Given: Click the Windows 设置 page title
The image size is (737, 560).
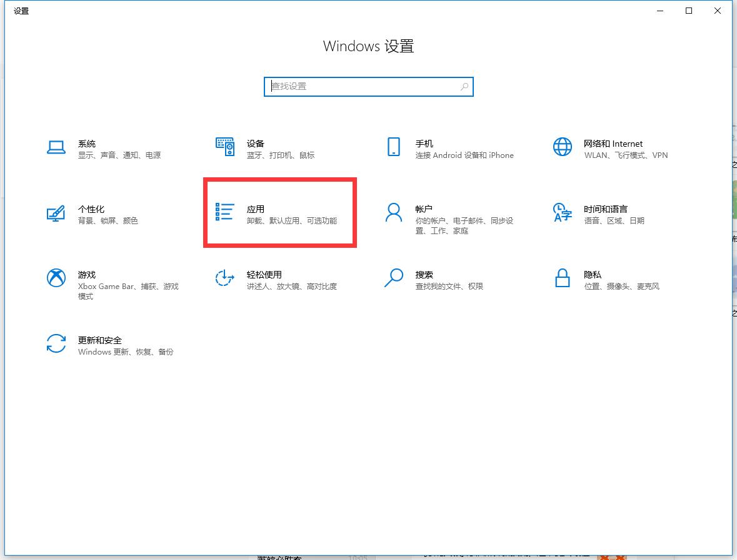Looking at the screenshot, I should (x=369, y=46).
